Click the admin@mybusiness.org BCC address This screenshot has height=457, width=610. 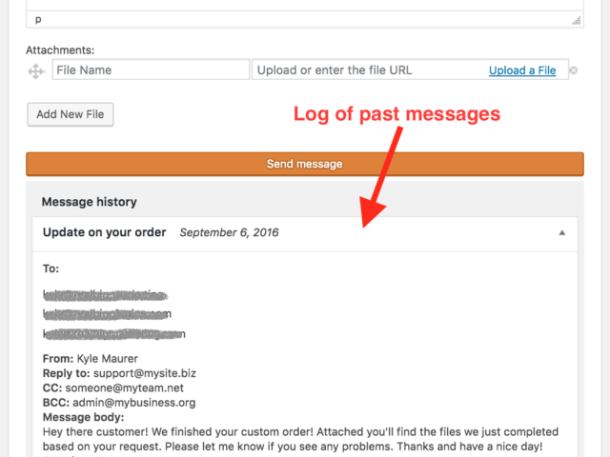pos(134,403)
